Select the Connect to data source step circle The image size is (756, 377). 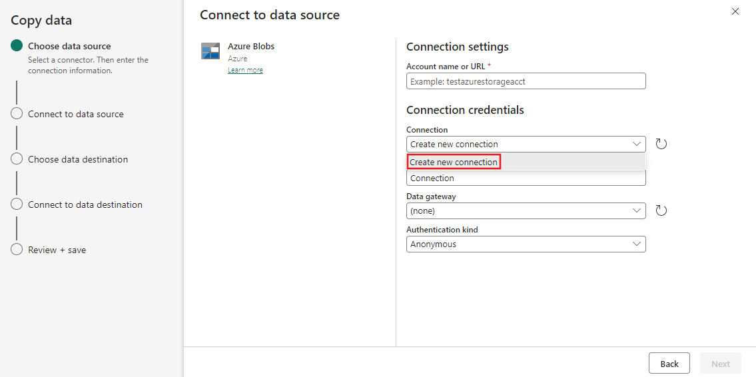coord(17,114)
